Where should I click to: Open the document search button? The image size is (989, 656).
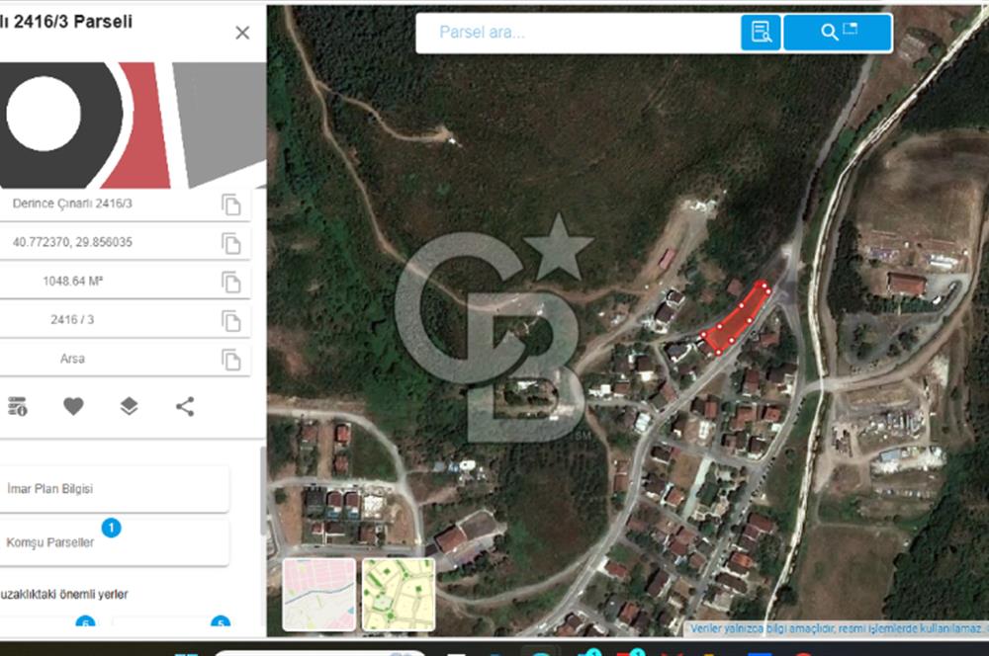pyautogui.click(x=761, y=33)
